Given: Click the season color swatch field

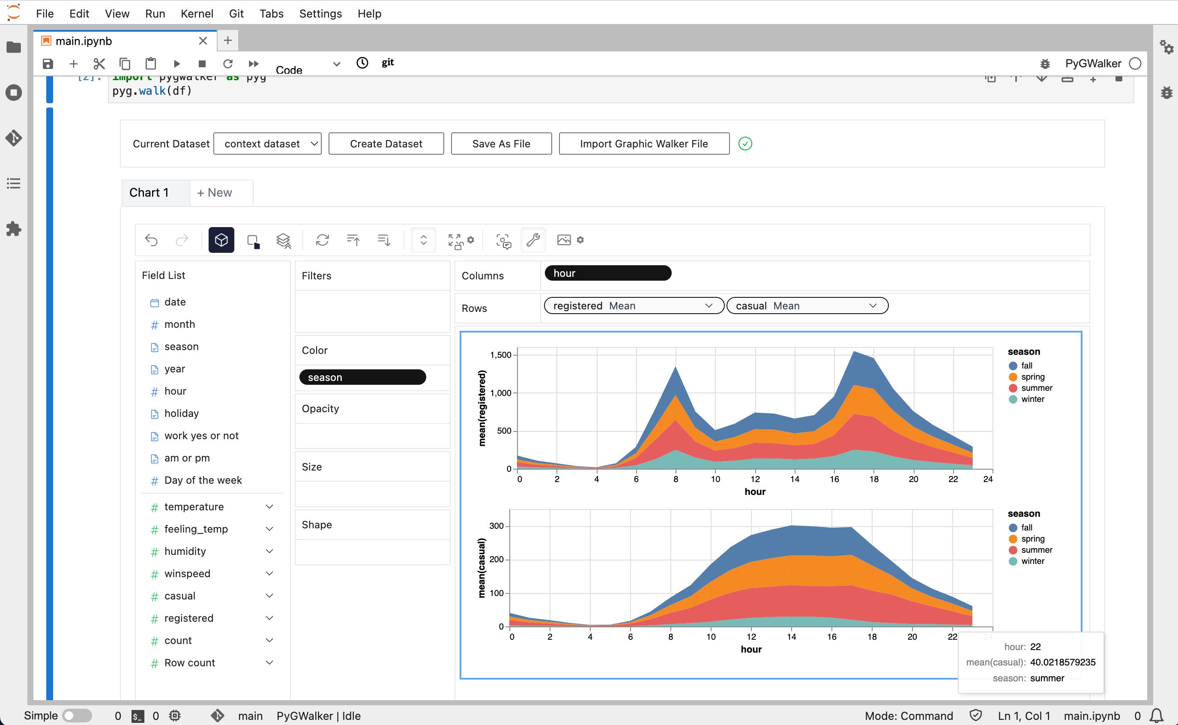Looking at the screenshot, I should click(364, 376).
